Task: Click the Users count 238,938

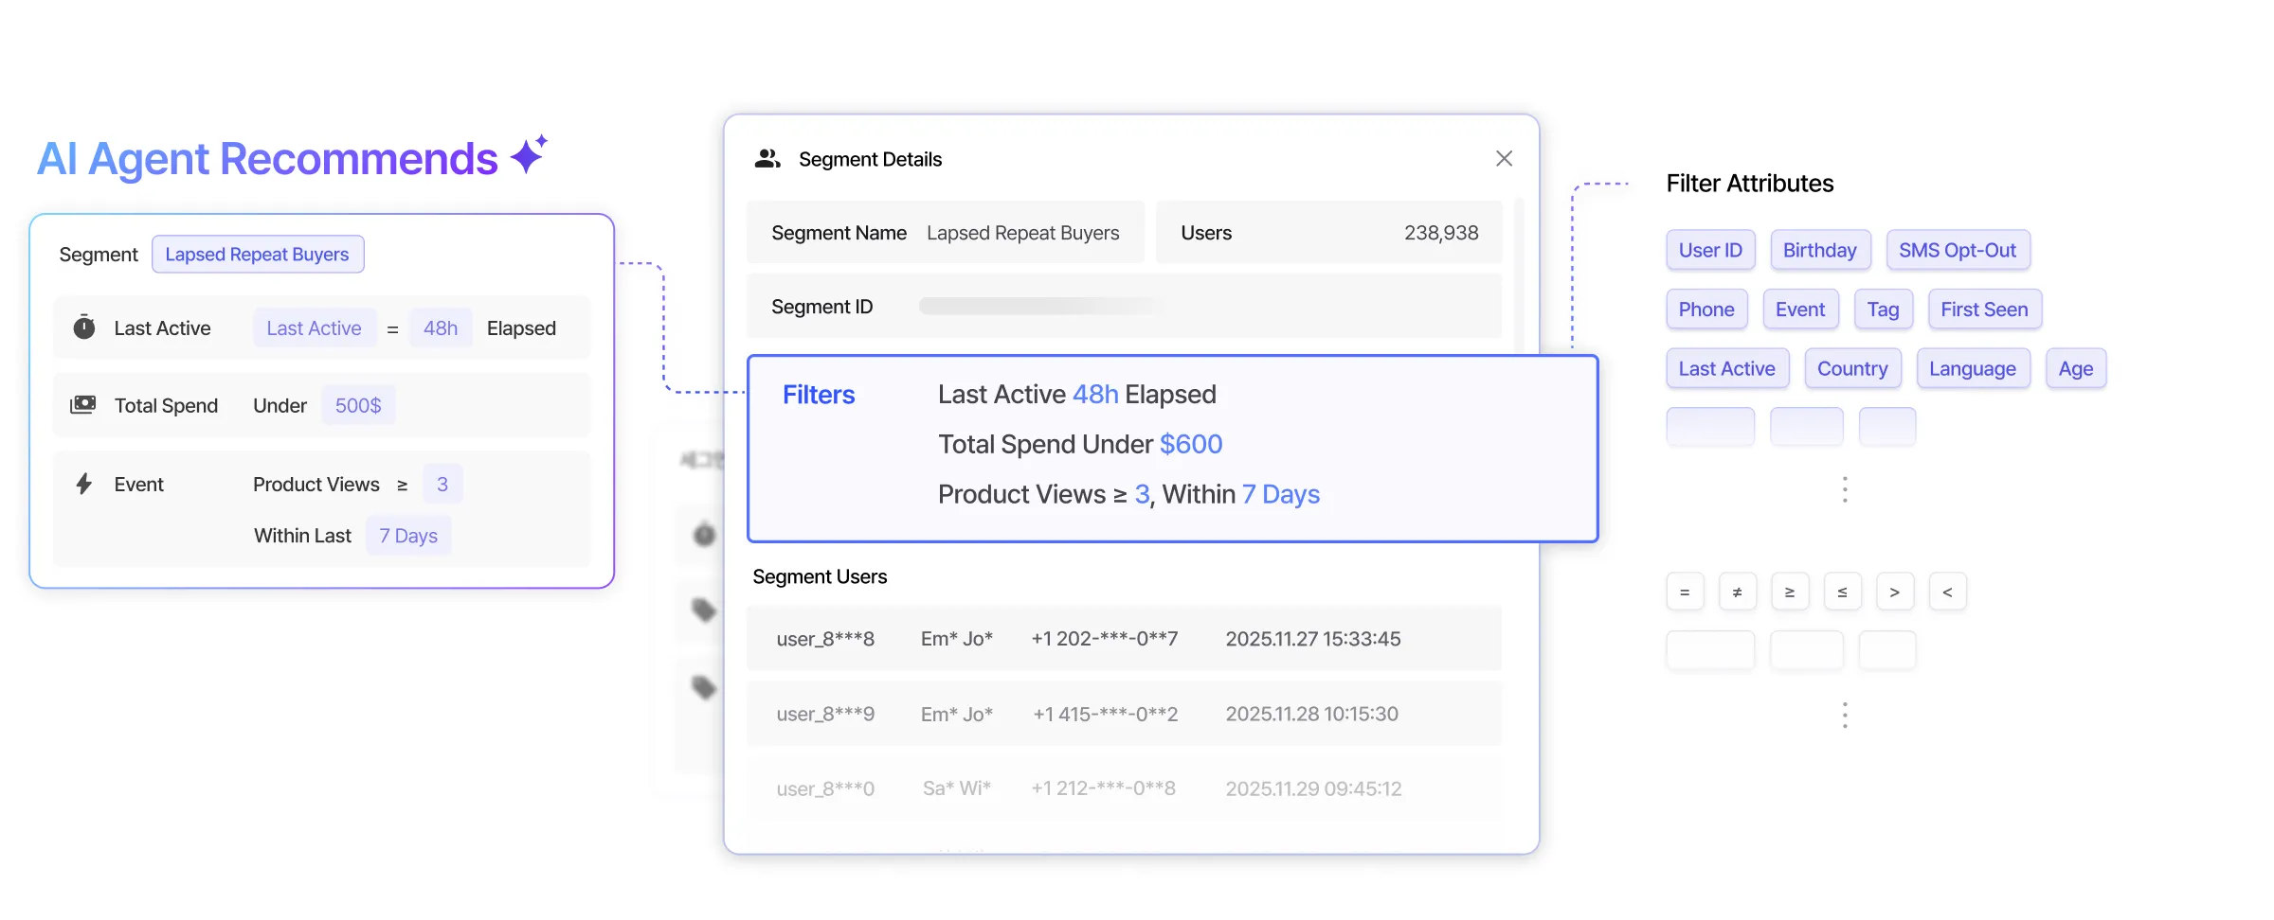Action: 1441,233
